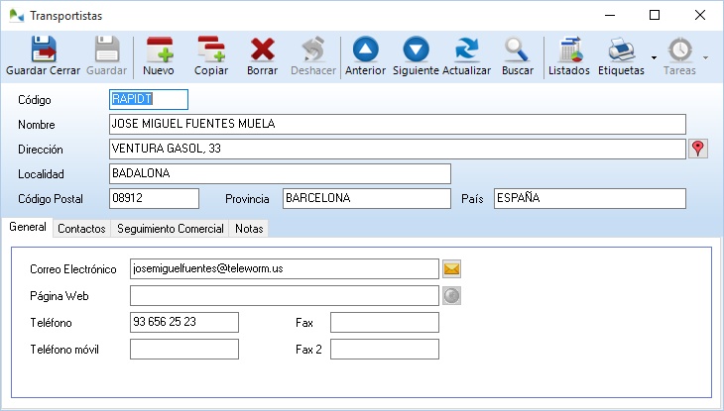The image size is (724, 411).
Task: Open the Seguimiento Comercial tab
Action: [170, 229]
